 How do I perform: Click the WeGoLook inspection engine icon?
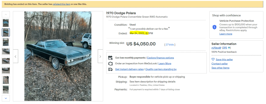pos(110,64)
